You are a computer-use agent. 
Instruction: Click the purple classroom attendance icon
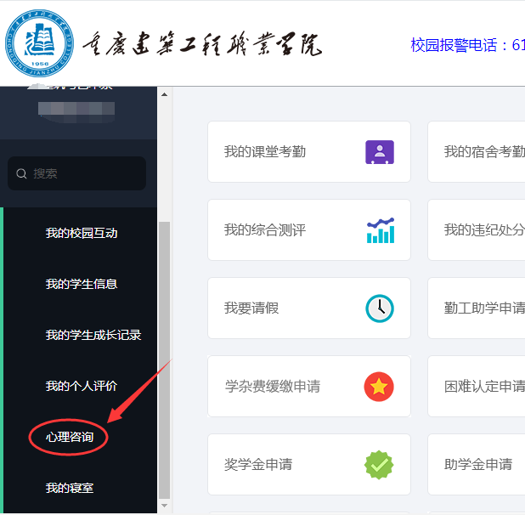tap(379, 152)
